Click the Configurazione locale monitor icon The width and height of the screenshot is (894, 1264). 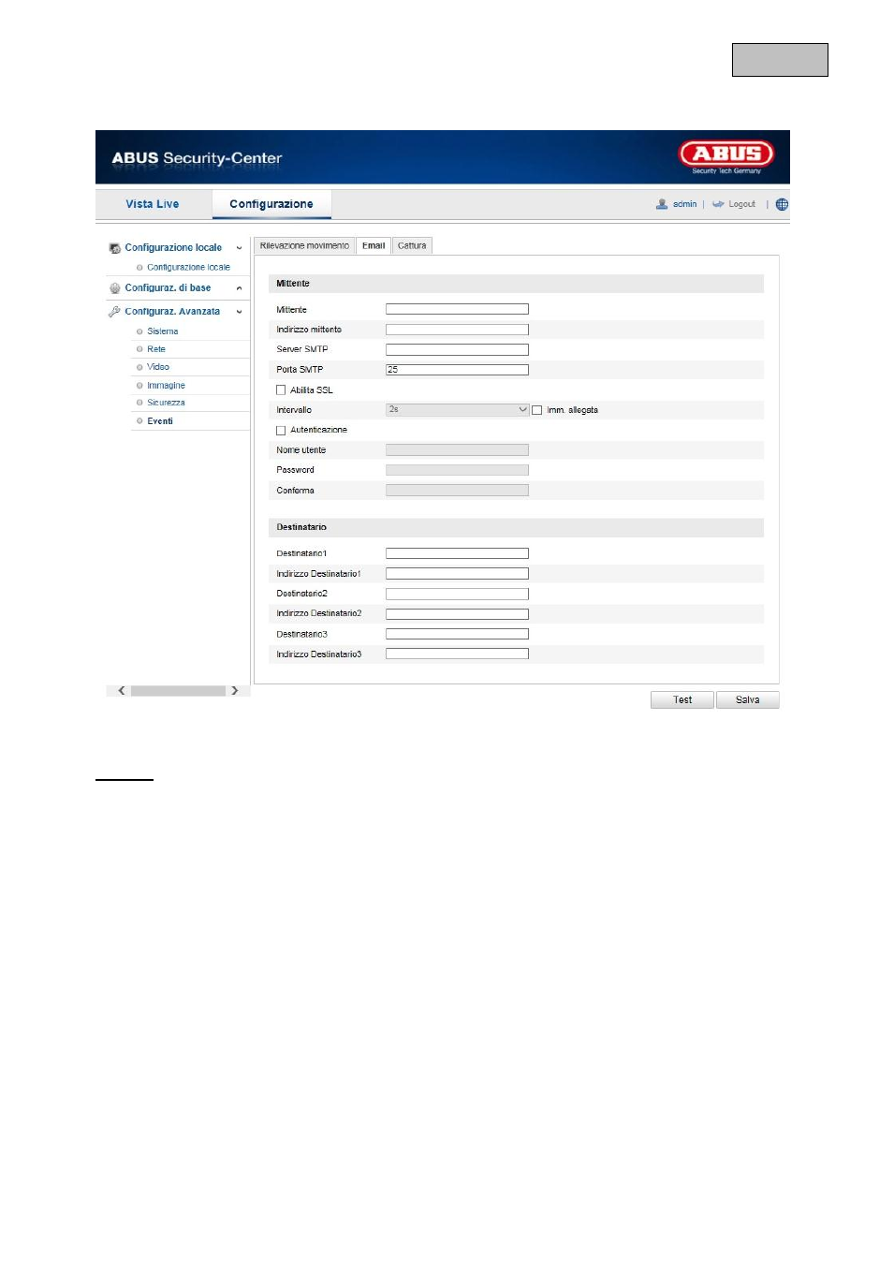(x=115, y=248)
